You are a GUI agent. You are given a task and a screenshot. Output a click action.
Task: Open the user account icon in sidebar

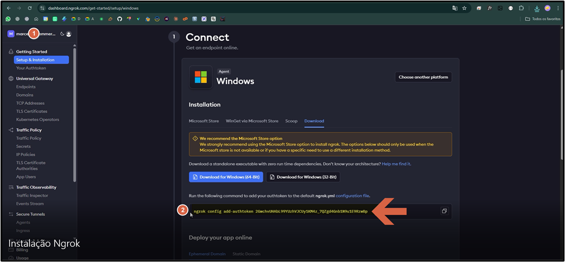[68, 34]
